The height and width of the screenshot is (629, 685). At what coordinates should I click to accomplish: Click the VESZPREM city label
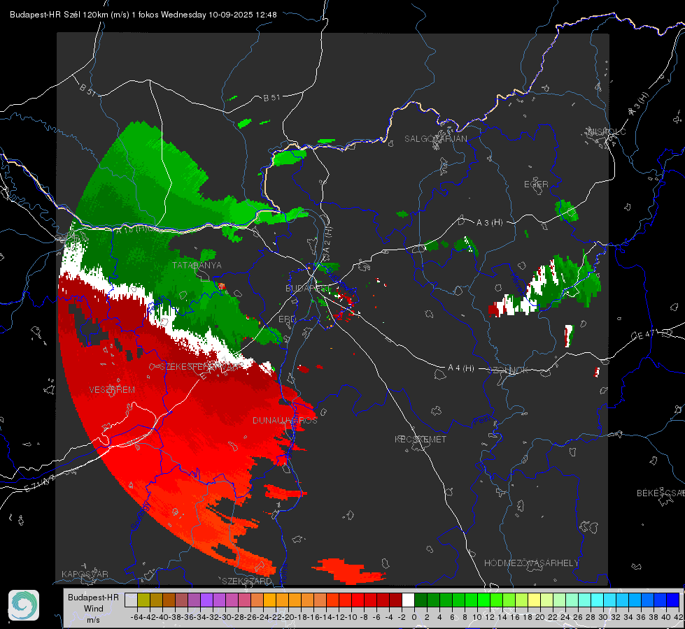(112, 390)
